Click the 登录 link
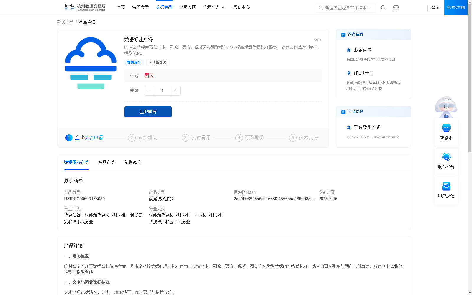 click(435, 8)
